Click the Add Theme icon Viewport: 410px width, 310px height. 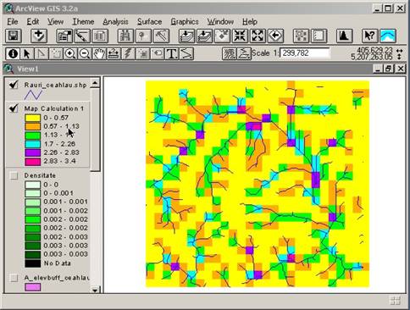coord(38,36)
